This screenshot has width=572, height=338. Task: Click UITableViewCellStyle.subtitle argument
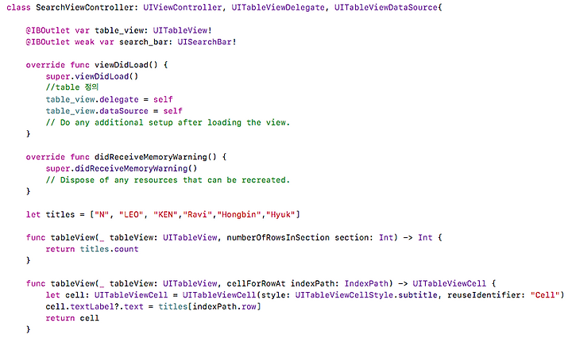[x=366, y=295]
